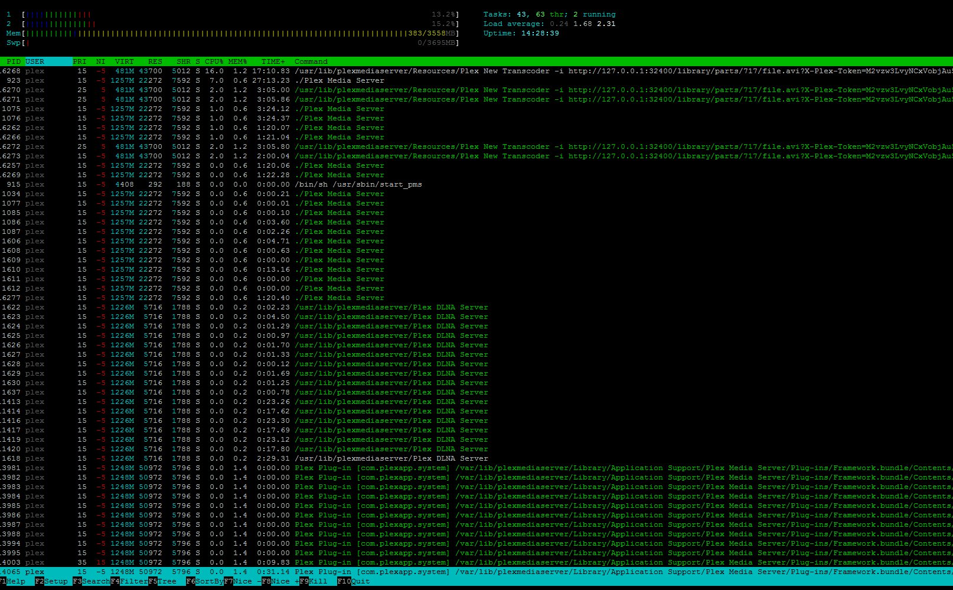Start a process search via F3 Search
Image resolution: width=953 pixels, height=590 pixels.
pyautogui.click(x=92, y=581)
